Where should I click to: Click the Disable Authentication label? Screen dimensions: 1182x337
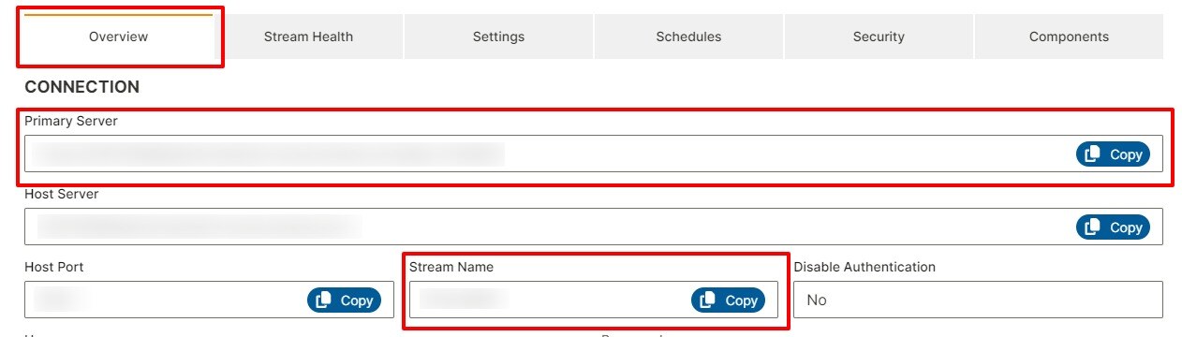coord(864,267)
